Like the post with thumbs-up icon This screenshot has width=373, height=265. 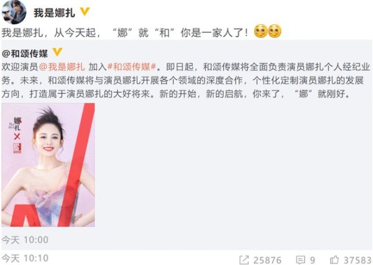(x=334, y=259)
